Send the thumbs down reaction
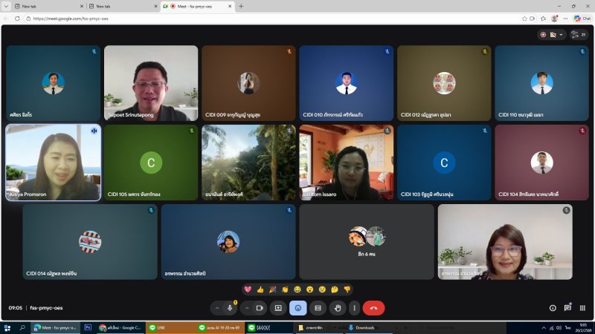Viewport: 595px width, 334px height. point(347,289)
